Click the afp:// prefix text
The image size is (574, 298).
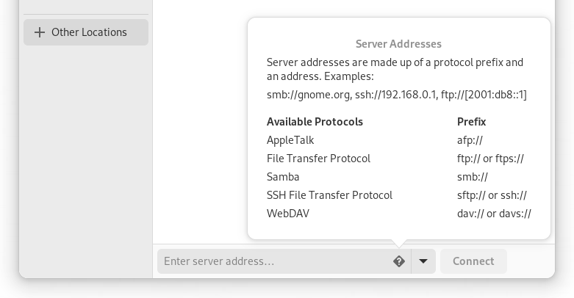point(470,140)
